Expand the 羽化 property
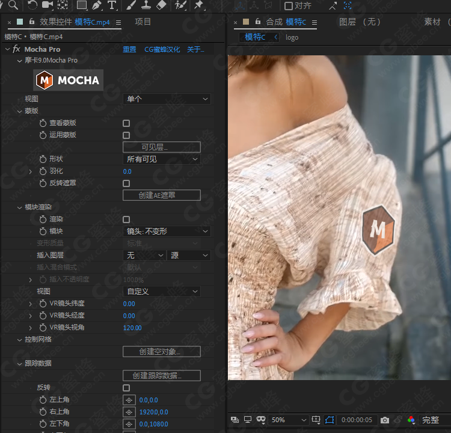 (31, 171)
